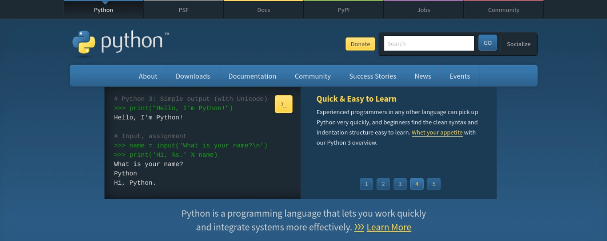607x241 pixels.
Task: Expand the Socialize dropdown
Action: click(518, 44)
